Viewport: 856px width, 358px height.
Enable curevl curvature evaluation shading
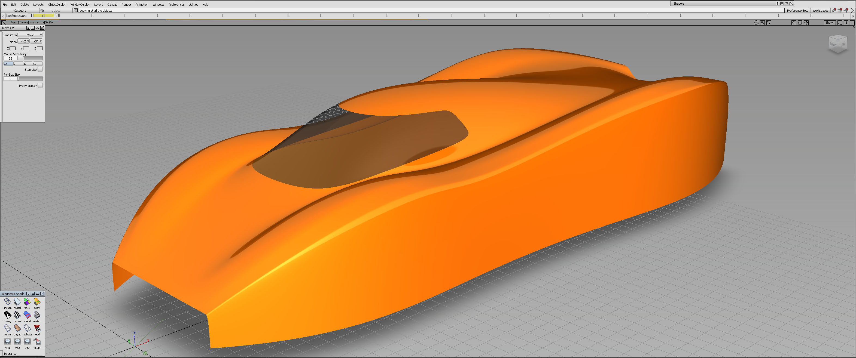[37, 302]
